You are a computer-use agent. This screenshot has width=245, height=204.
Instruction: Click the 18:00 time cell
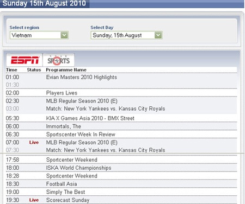(x=13, y=168)
